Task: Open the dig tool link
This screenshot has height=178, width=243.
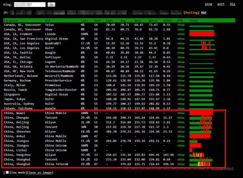Action: click(232, 4)
